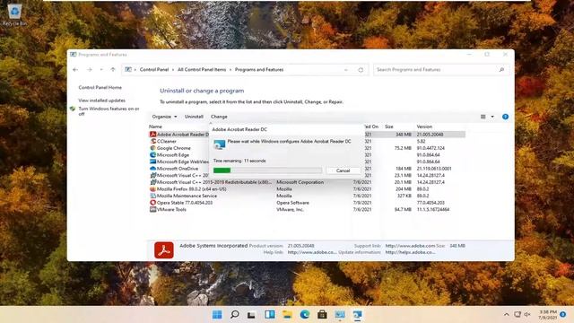The width and height of the screenshot is (574, 323).
Task: Click the magnifier icon in the search box
Action: click(x=501, y=70)
